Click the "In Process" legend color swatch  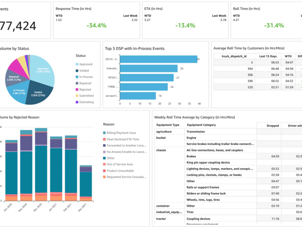tap(77, 77)
